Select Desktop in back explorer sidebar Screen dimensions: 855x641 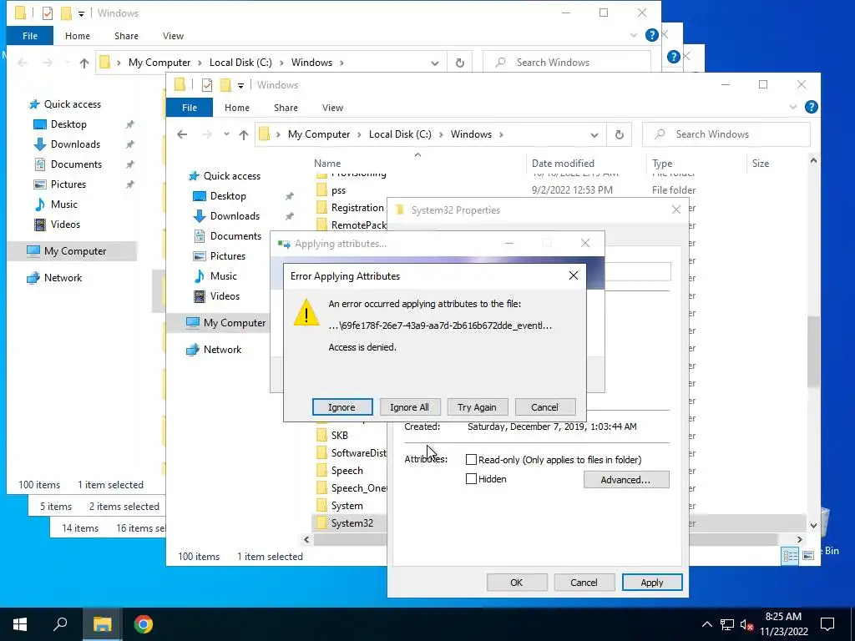coord(60,124)
